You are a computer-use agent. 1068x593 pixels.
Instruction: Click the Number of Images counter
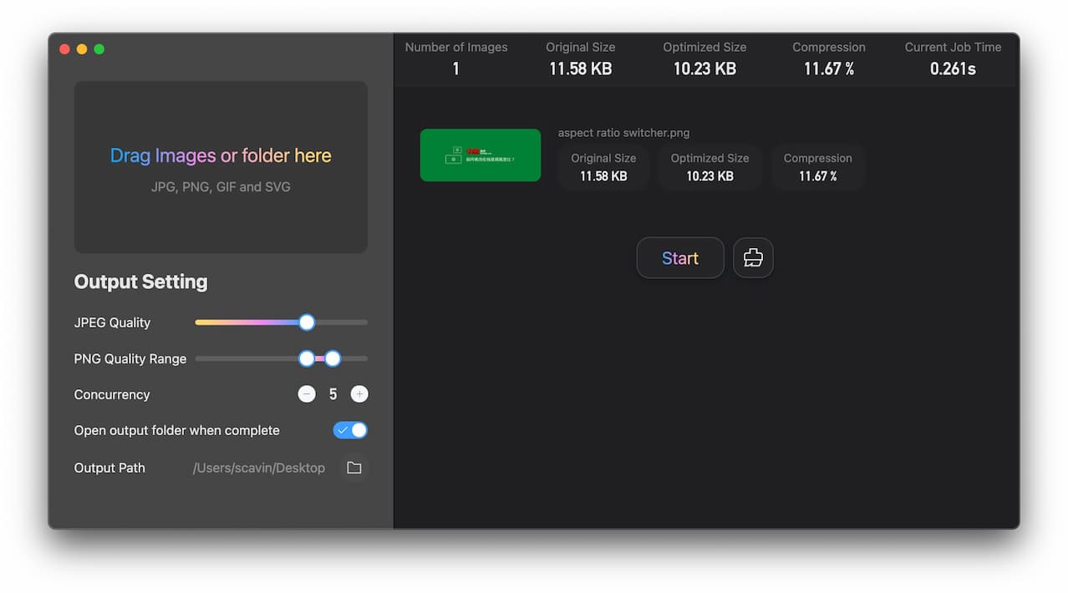click(456, 58)
